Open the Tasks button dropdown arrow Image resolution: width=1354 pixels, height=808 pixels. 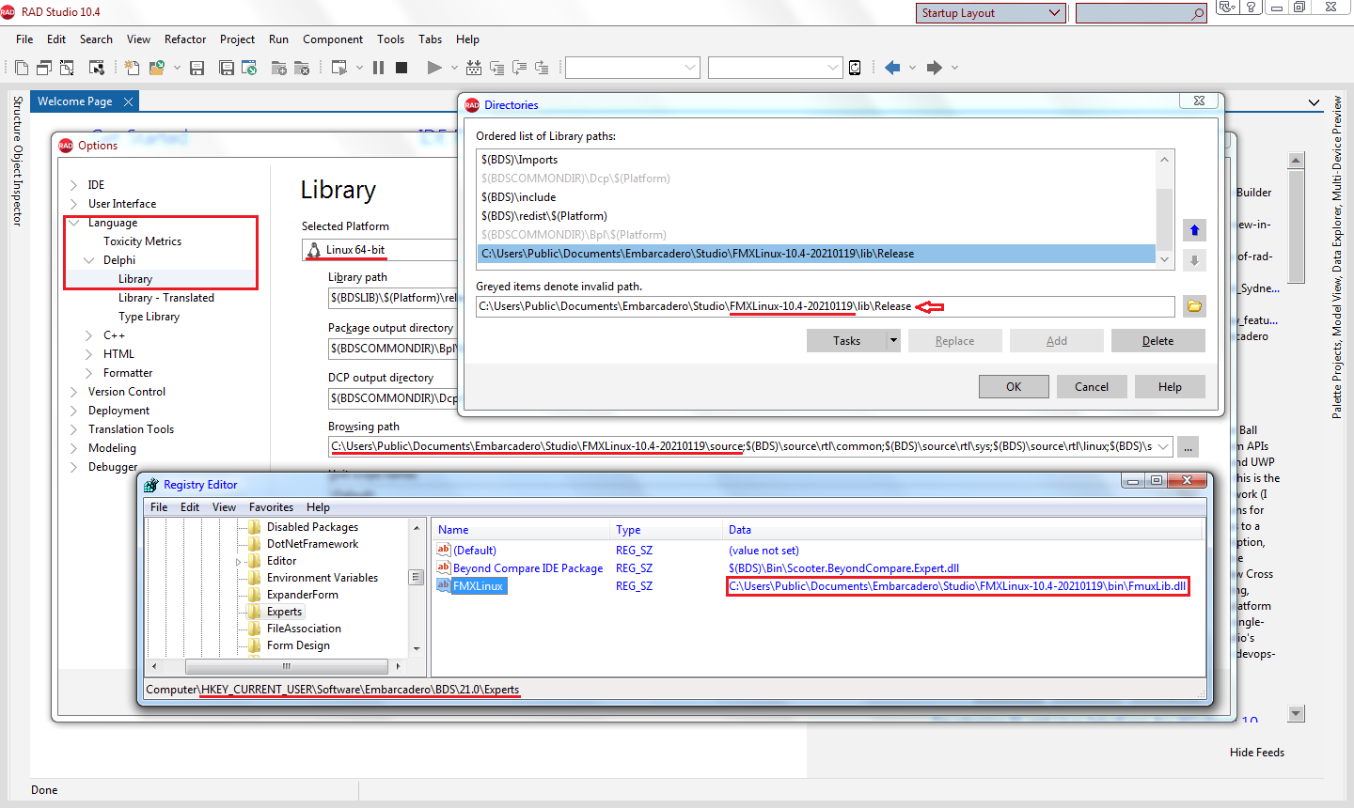click(893, 341)
